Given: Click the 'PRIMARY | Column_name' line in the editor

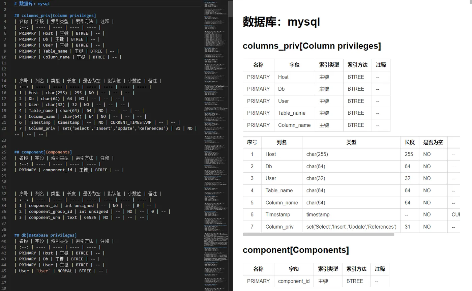Looking at the screenshot, I should (68, 57).
